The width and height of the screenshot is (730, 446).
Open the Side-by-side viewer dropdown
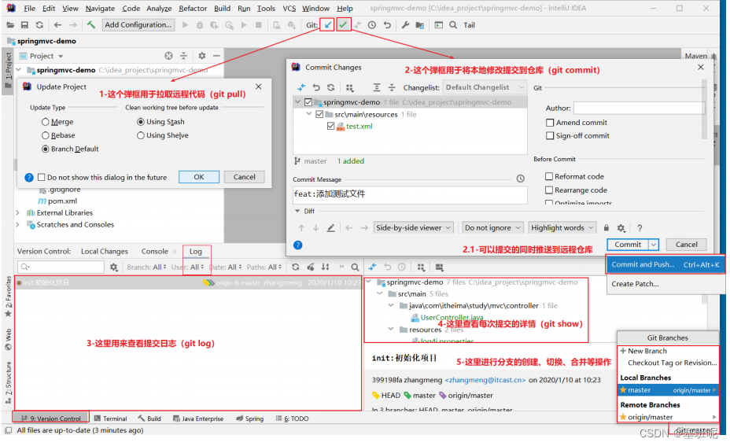(x=414, y=228)
